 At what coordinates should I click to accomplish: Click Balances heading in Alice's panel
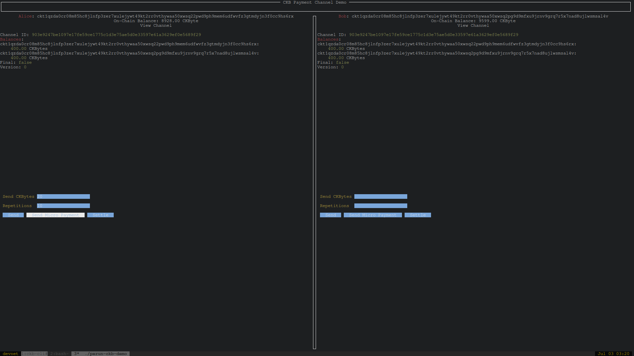coord(11,39)
